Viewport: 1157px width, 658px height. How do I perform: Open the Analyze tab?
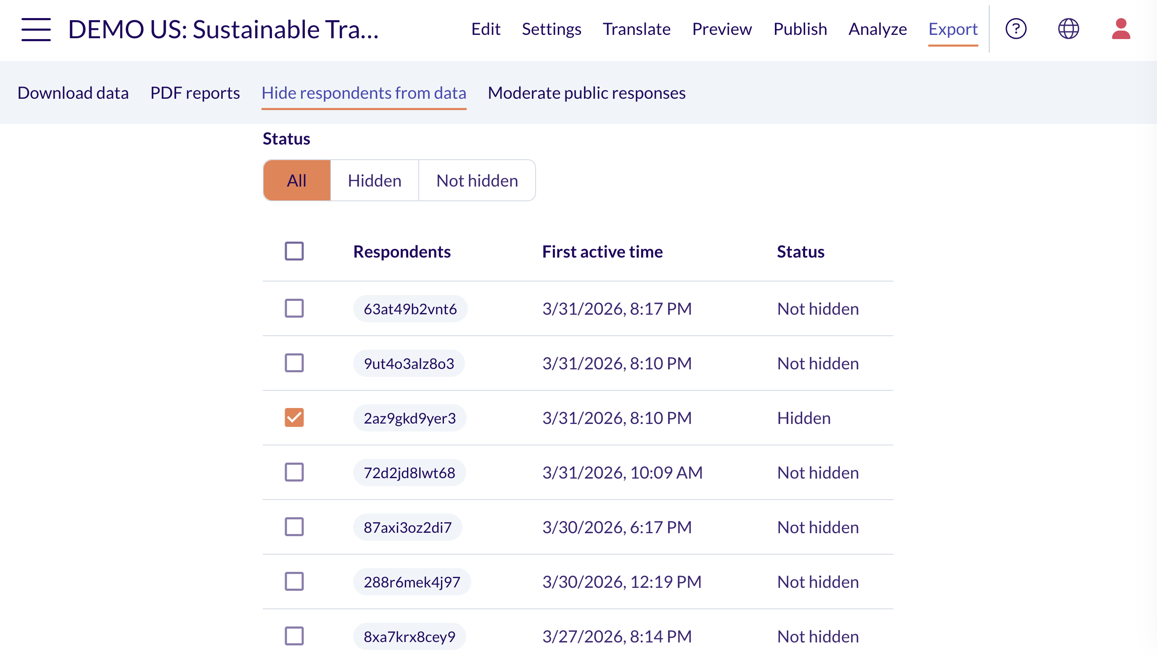tap(877, 29)
